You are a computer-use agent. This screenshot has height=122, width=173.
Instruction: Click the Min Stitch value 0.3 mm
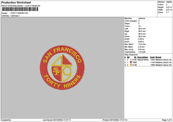[141, 47]
